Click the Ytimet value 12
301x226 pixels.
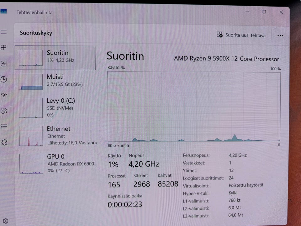pos(231,170)
